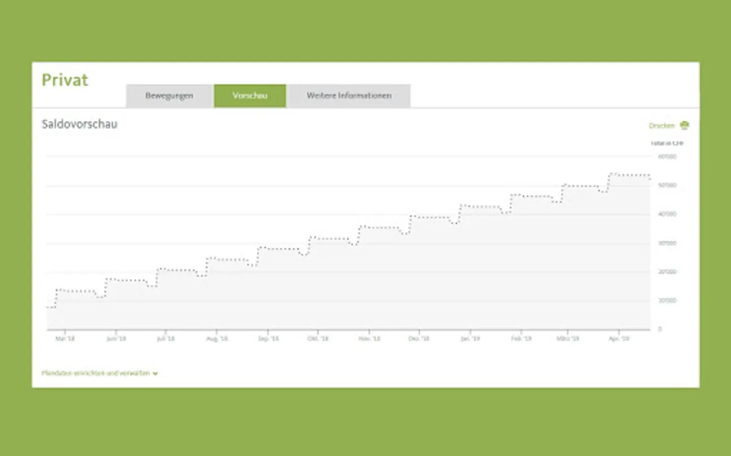Expand the Plandaten section chevron

pos(155,373)
